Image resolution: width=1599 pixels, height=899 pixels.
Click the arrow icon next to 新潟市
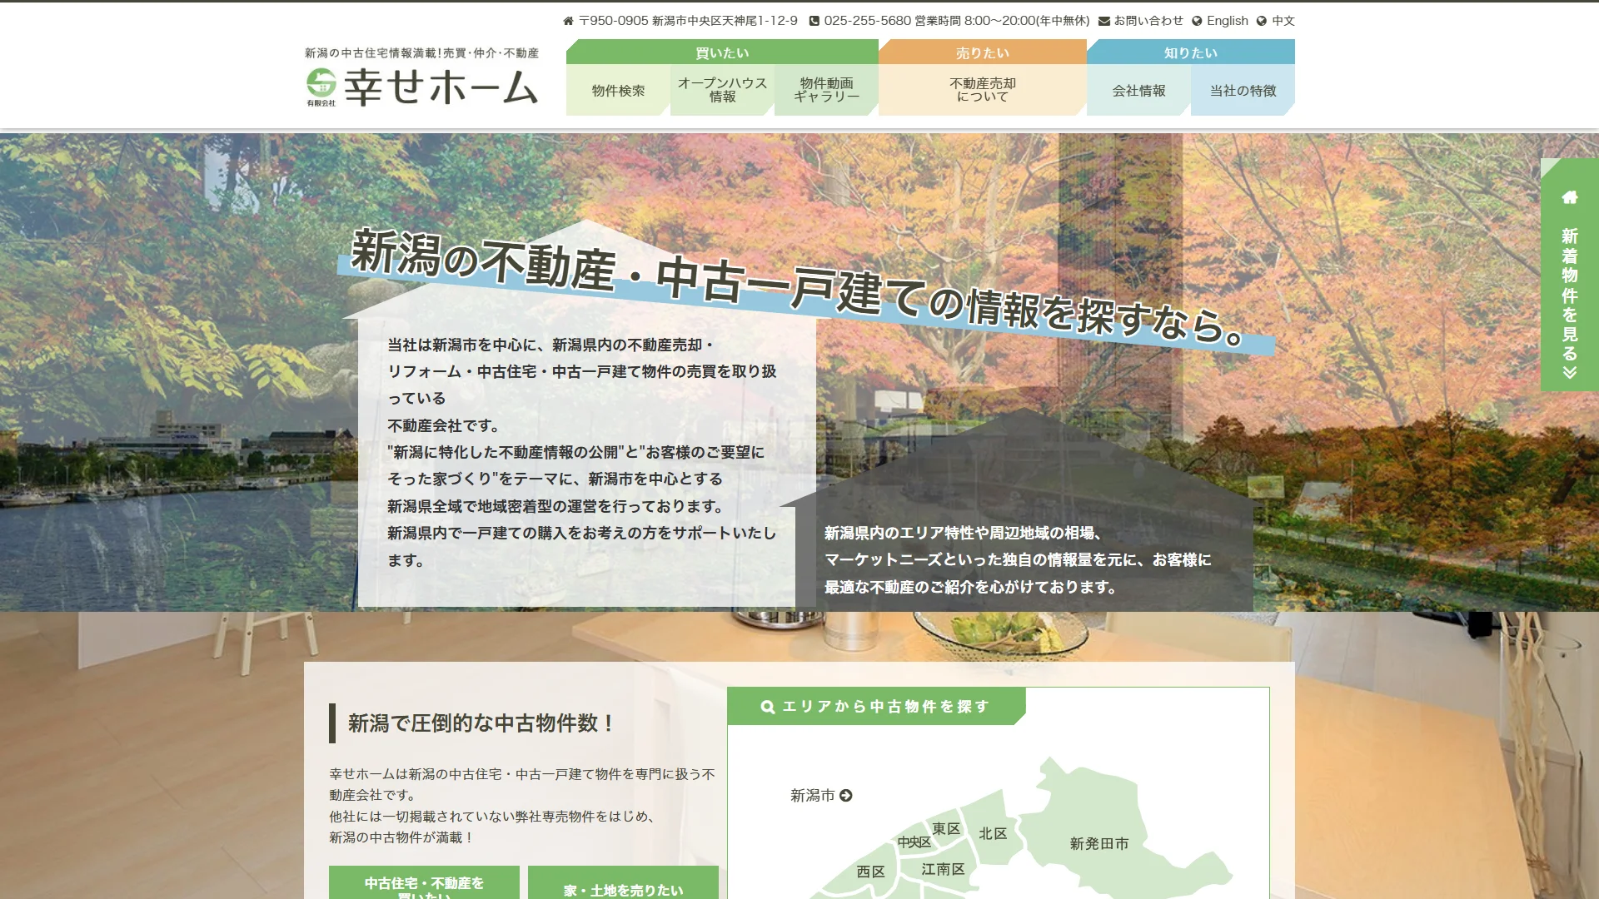tap(846, 796)
